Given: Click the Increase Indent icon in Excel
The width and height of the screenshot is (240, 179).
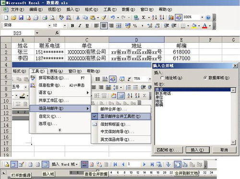Looking at the screenshot, I should pyautogui.click(x=174, y=25).
